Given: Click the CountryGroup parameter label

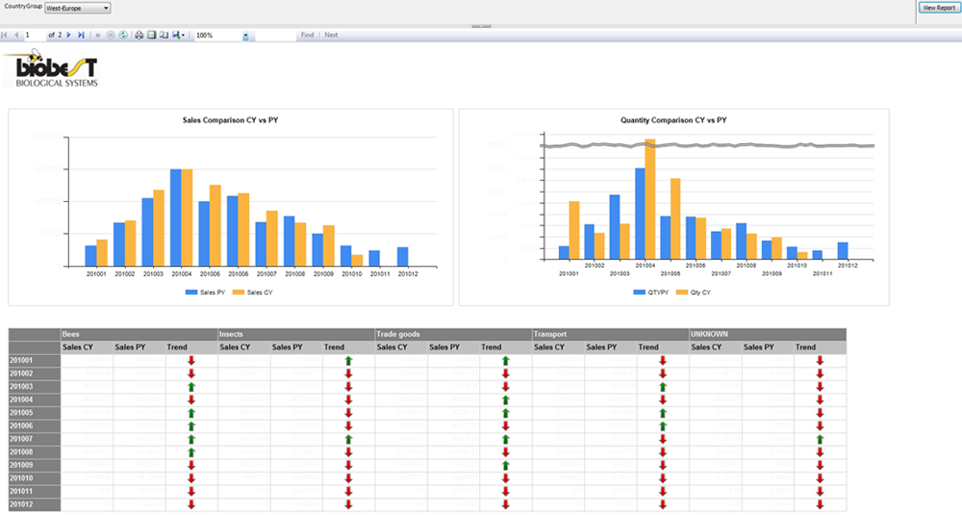Looking at the screenshot, I should 23,6.
